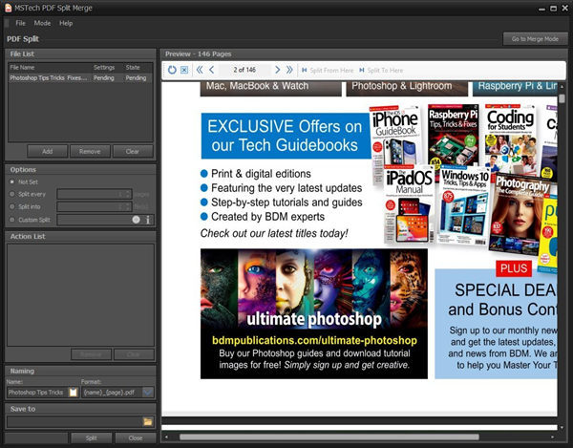Open the Help menu

pyautogui.click(x=66, y=22)
